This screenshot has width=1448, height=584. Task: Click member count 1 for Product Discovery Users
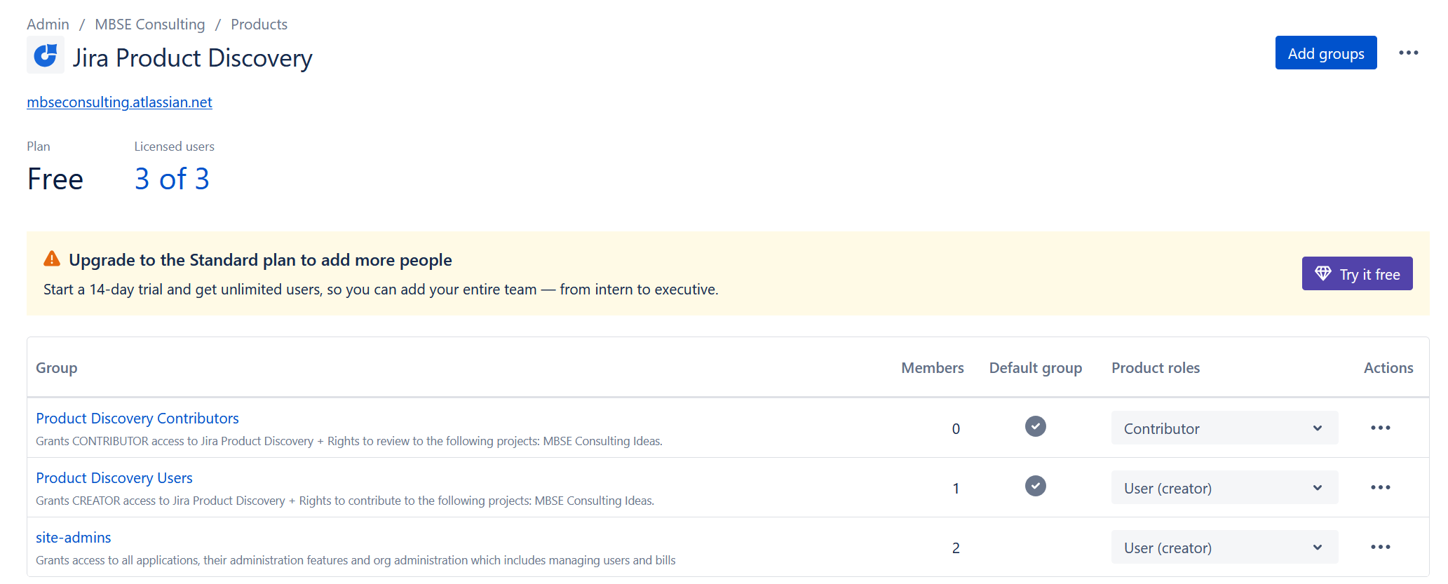click(956, 489)
